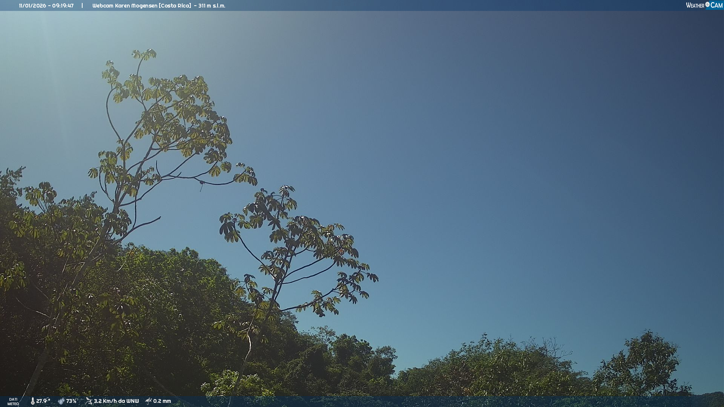Click the 0.2 mm rainfall value
Viewport: 724px width, 407px height.
[162, 401]
